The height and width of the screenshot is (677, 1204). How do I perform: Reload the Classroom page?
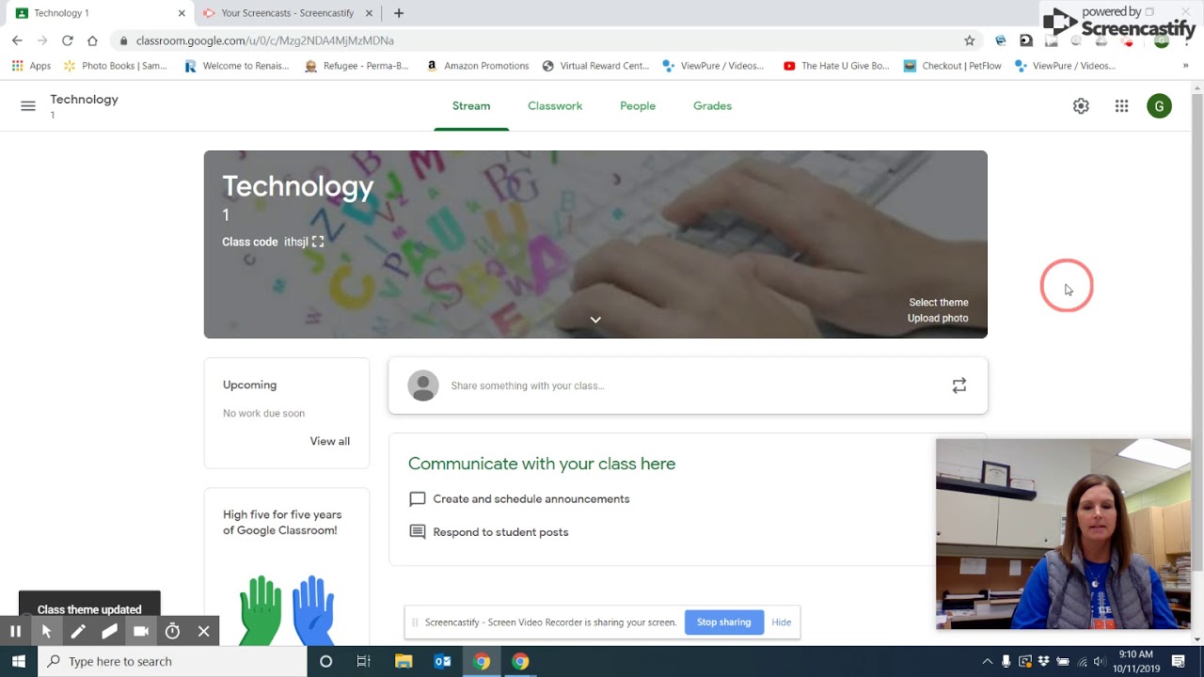[x=67, y=40]
